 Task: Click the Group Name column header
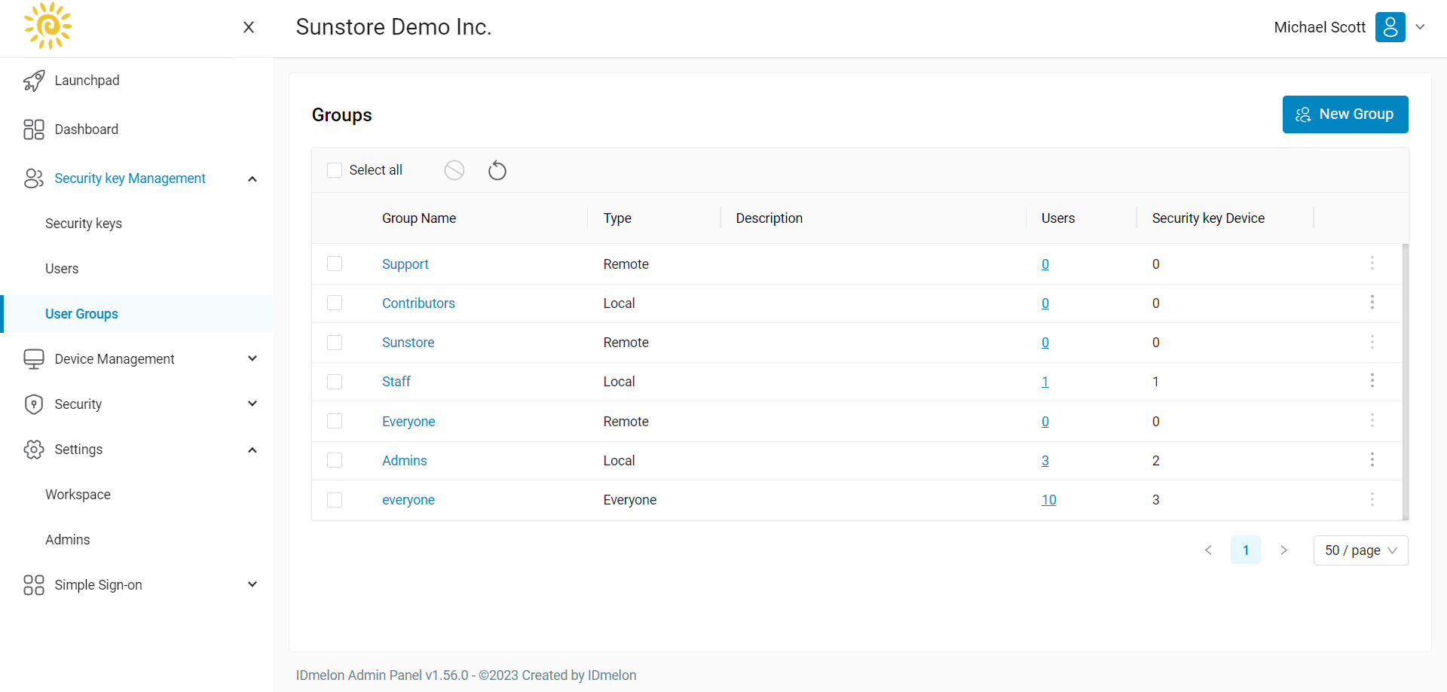click(419, 218)
